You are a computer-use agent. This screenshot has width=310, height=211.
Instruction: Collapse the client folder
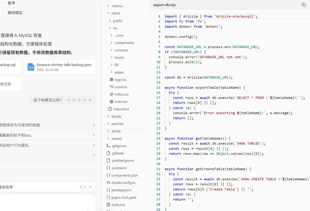pos(108,13)
